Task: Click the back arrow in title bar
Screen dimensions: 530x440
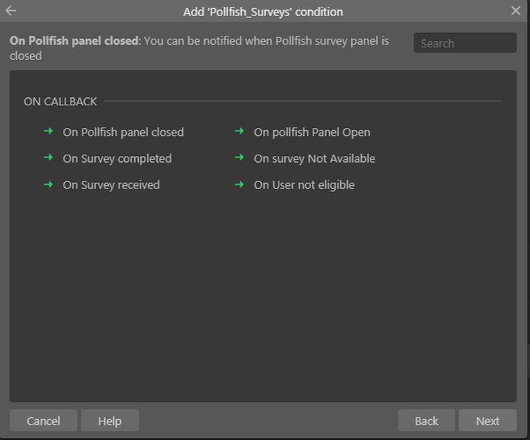Action: coord(11,11)
